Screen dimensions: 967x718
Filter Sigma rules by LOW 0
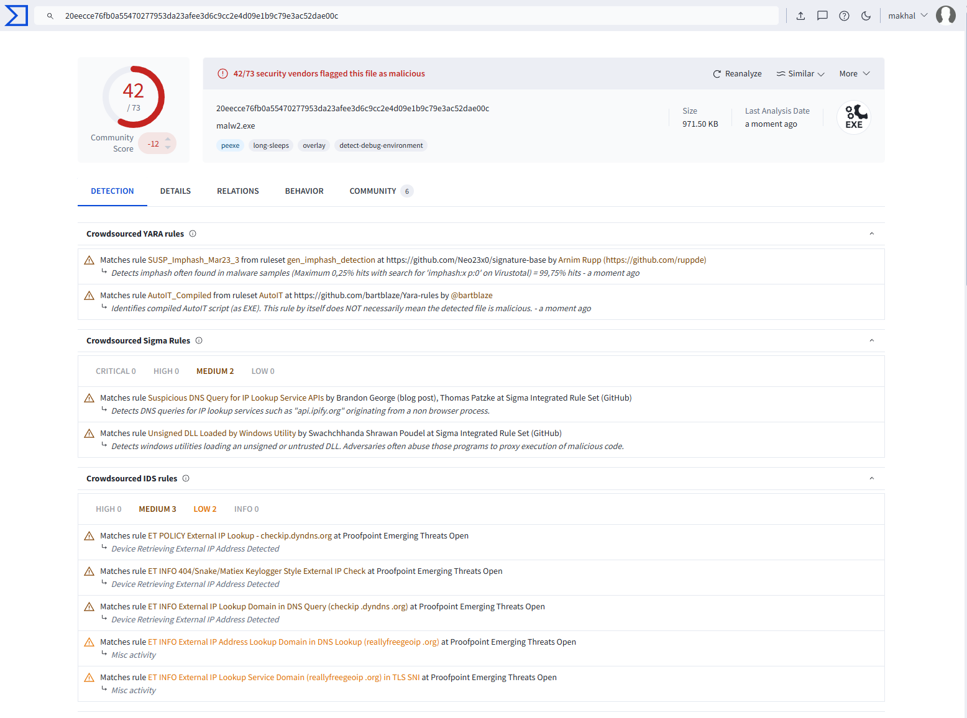tap(263, 371)
